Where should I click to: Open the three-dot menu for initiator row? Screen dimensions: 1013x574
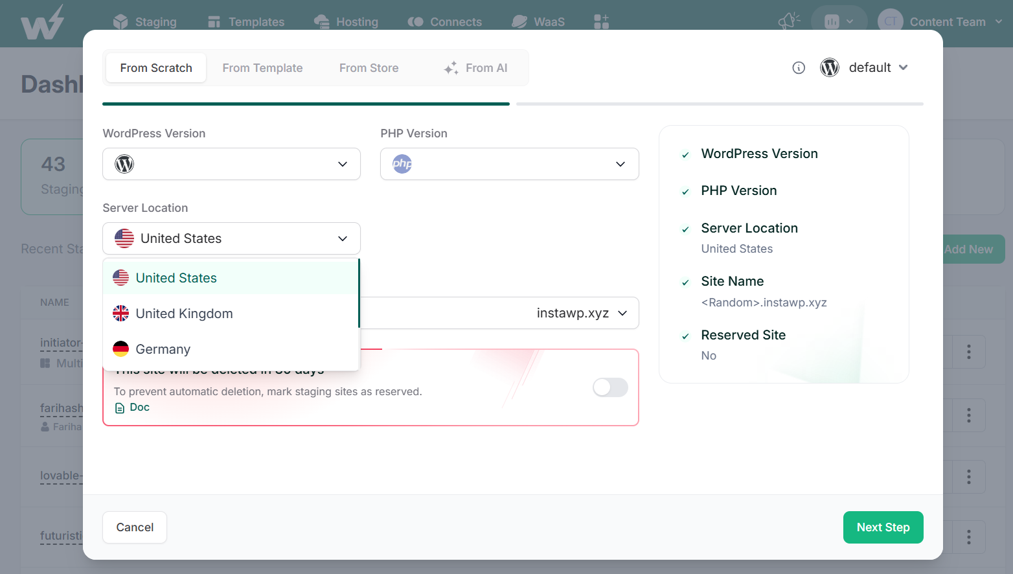(969, 352)
